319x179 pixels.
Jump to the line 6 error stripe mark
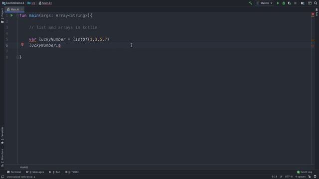click(x=313, y=46)
